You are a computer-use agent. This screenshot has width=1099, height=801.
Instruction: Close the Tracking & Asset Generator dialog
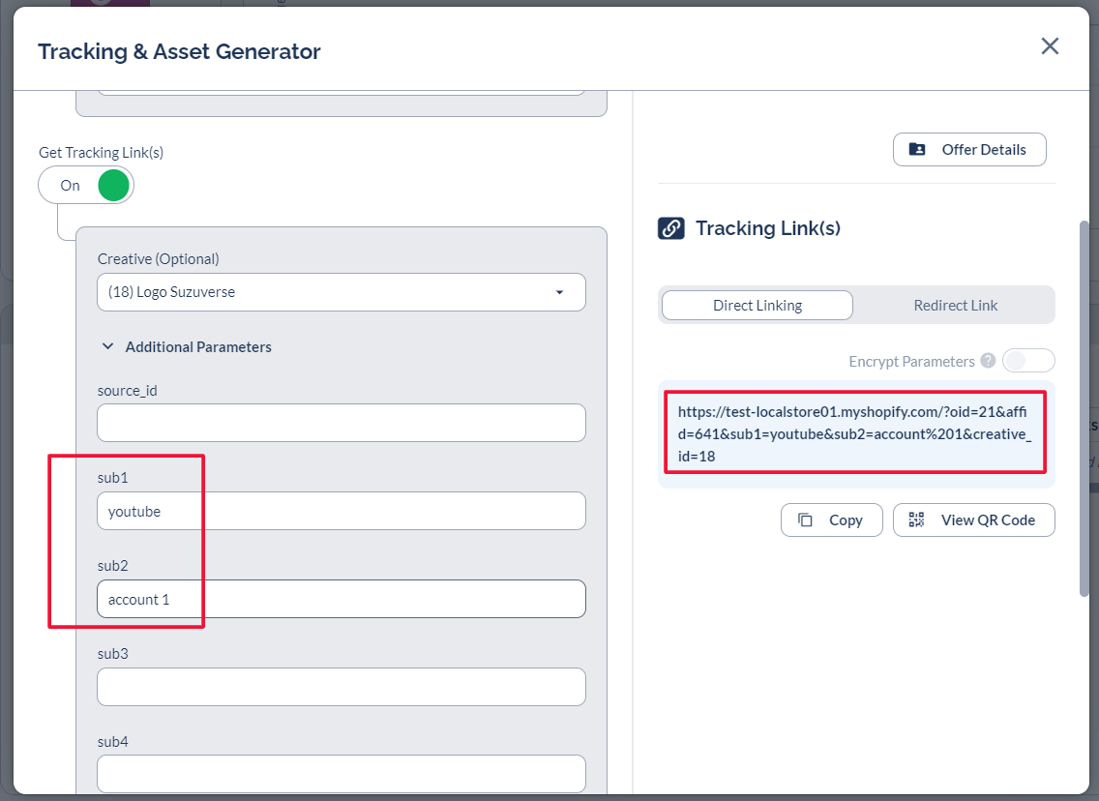[1050, 46]
